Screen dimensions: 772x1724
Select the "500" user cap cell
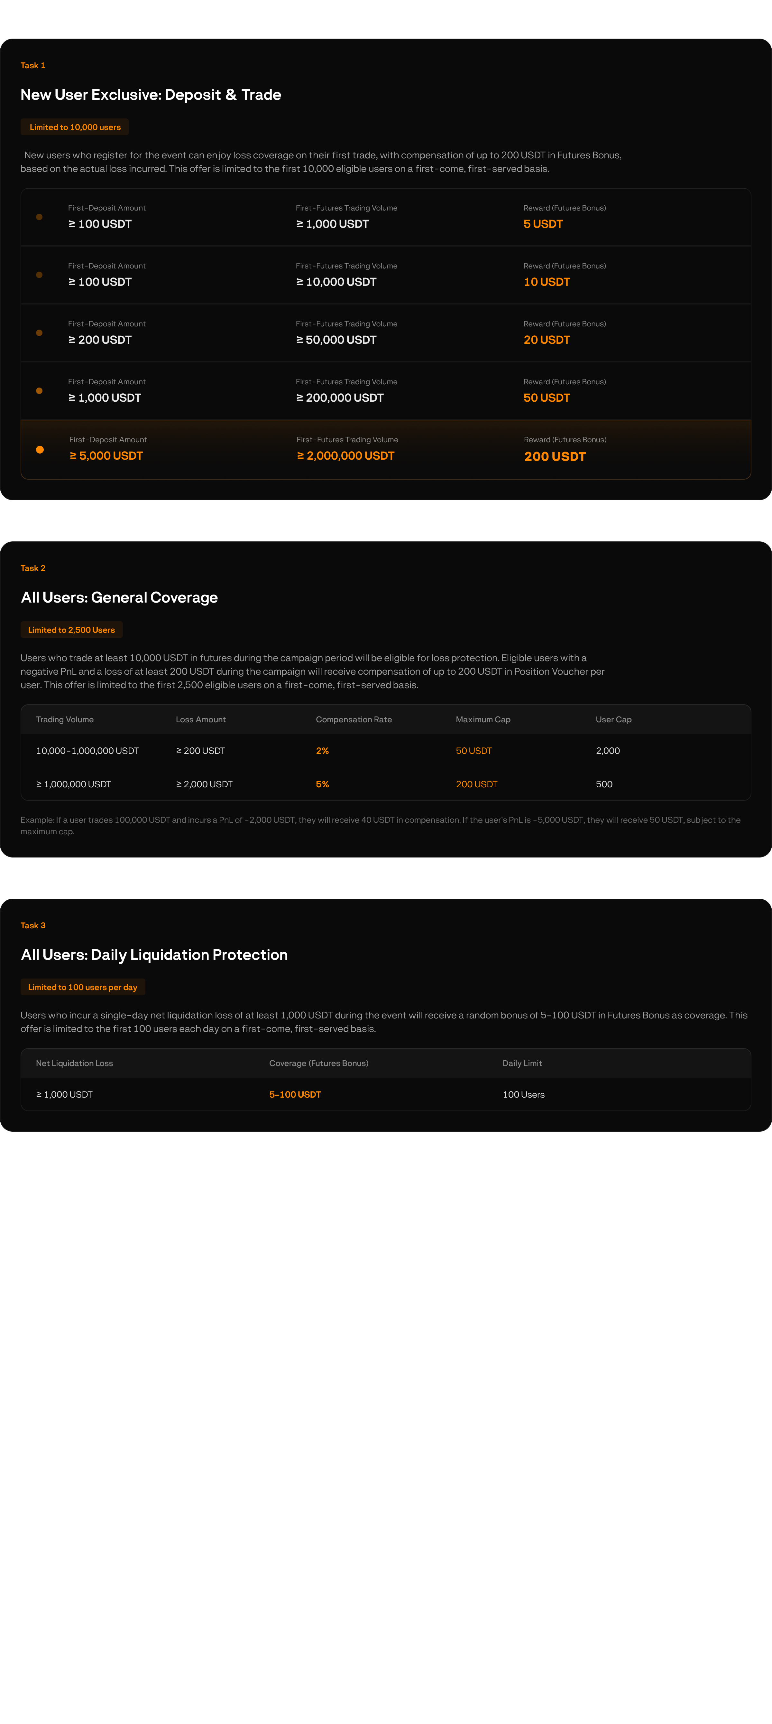point(604,784)
